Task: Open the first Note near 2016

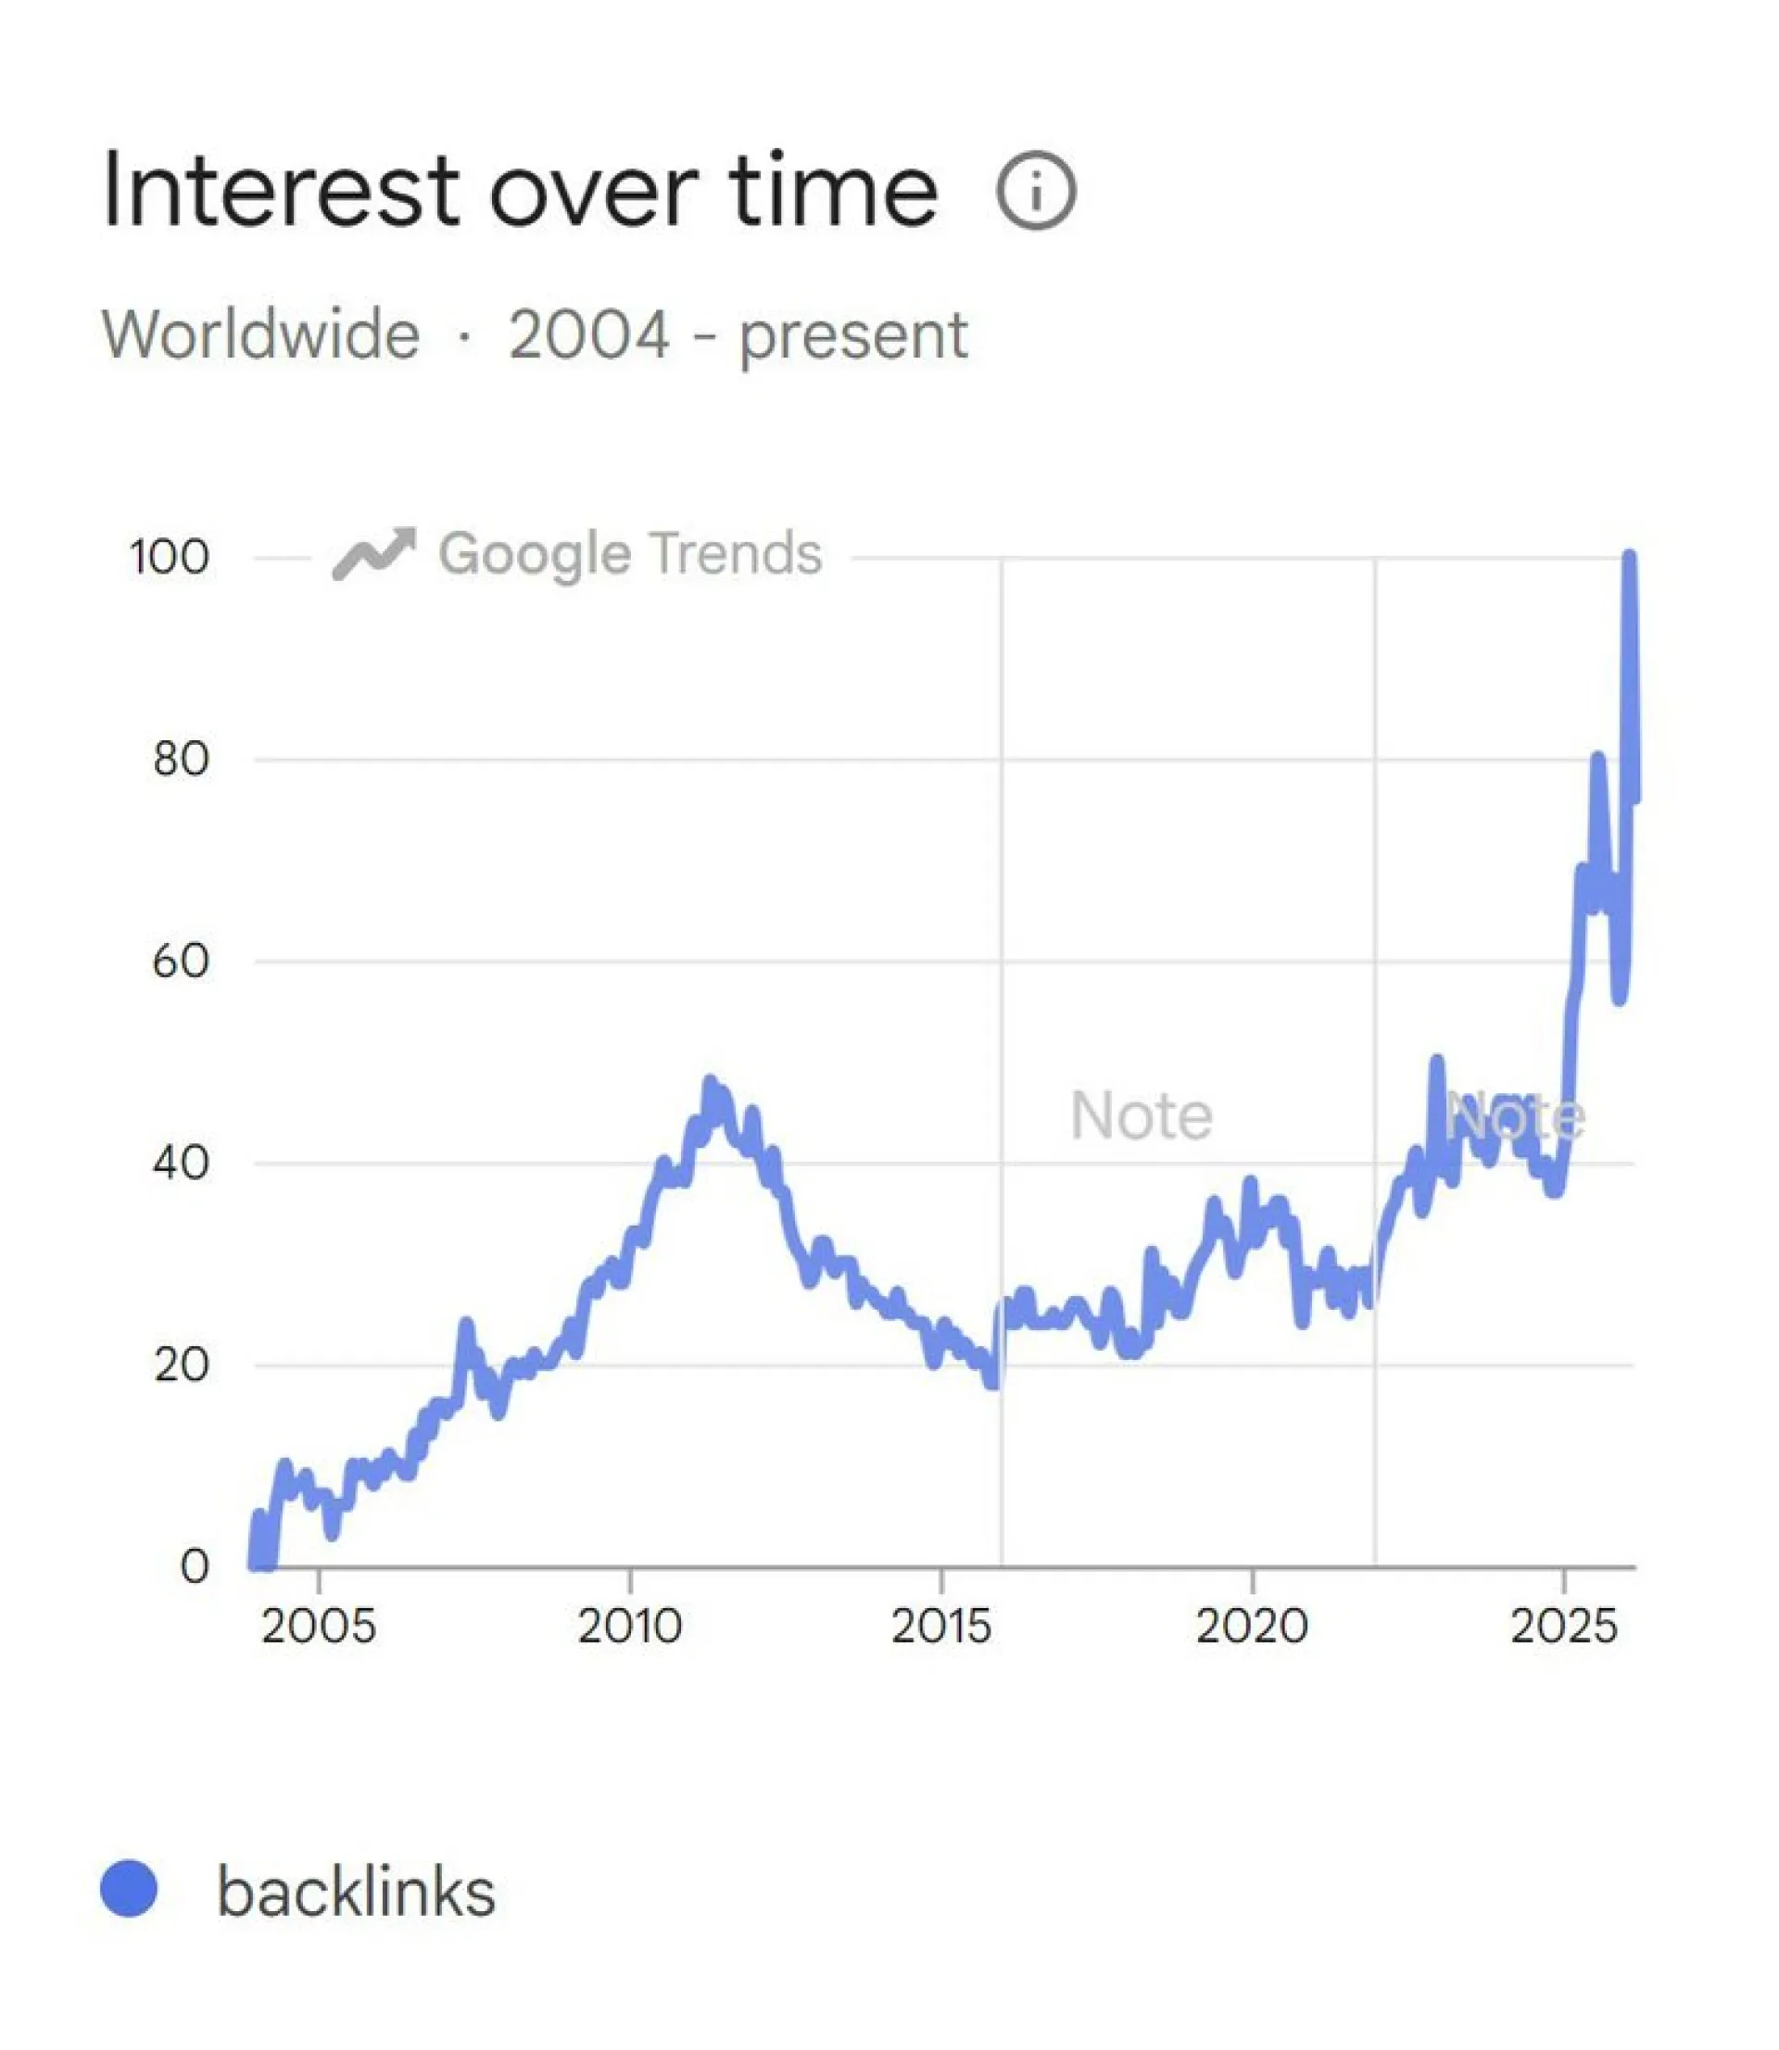Action: point(1141,1116)
